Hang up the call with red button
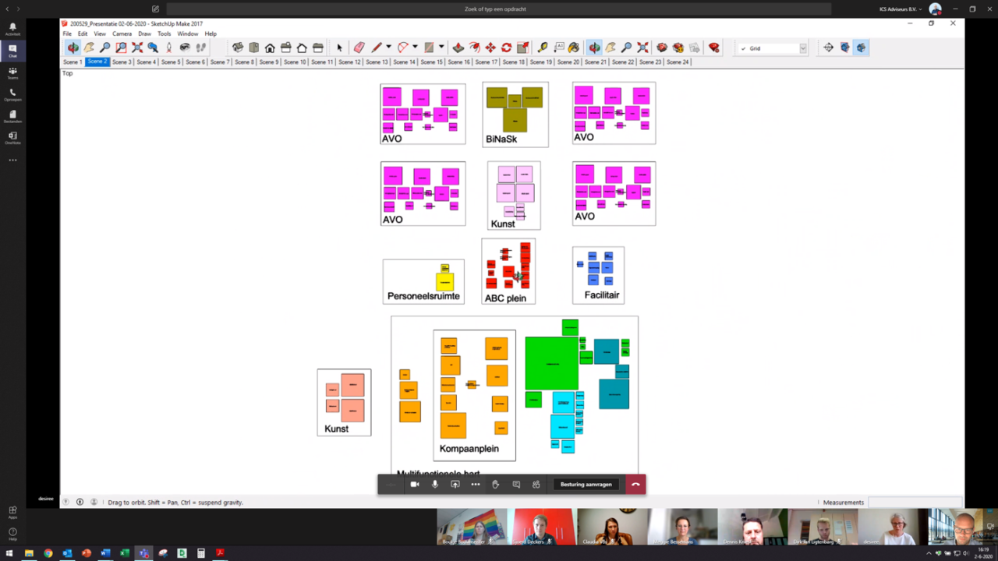998x561 pixels. click(635, 485)
